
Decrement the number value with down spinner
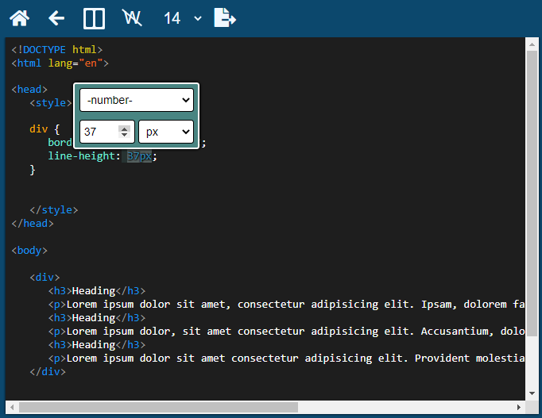point(124,135)
